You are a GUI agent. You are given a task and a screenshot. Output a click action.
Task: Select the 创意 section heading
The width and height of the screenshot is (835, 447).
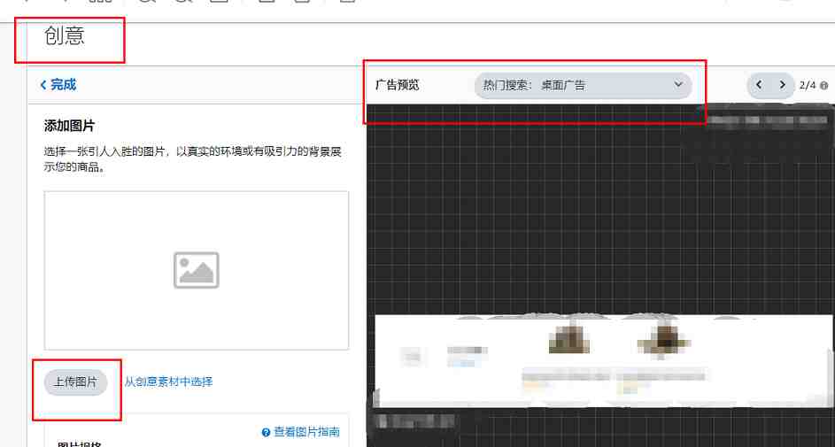(x=65, y=35)
